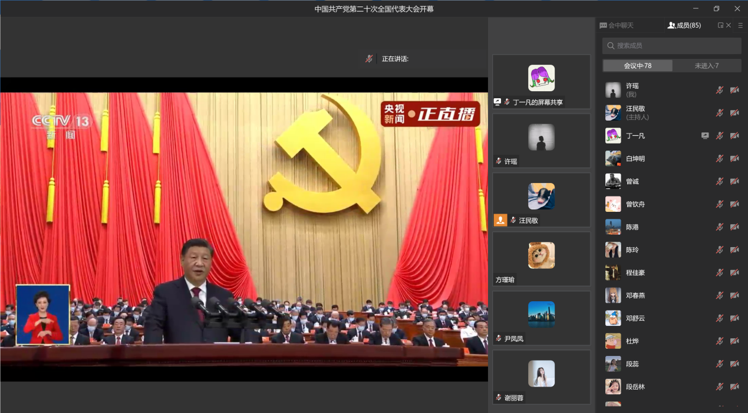Click the camera icon for 白坤明
The height and width of the screenshot is (413, 748).
pyautogui.click(x=734, y=159)
